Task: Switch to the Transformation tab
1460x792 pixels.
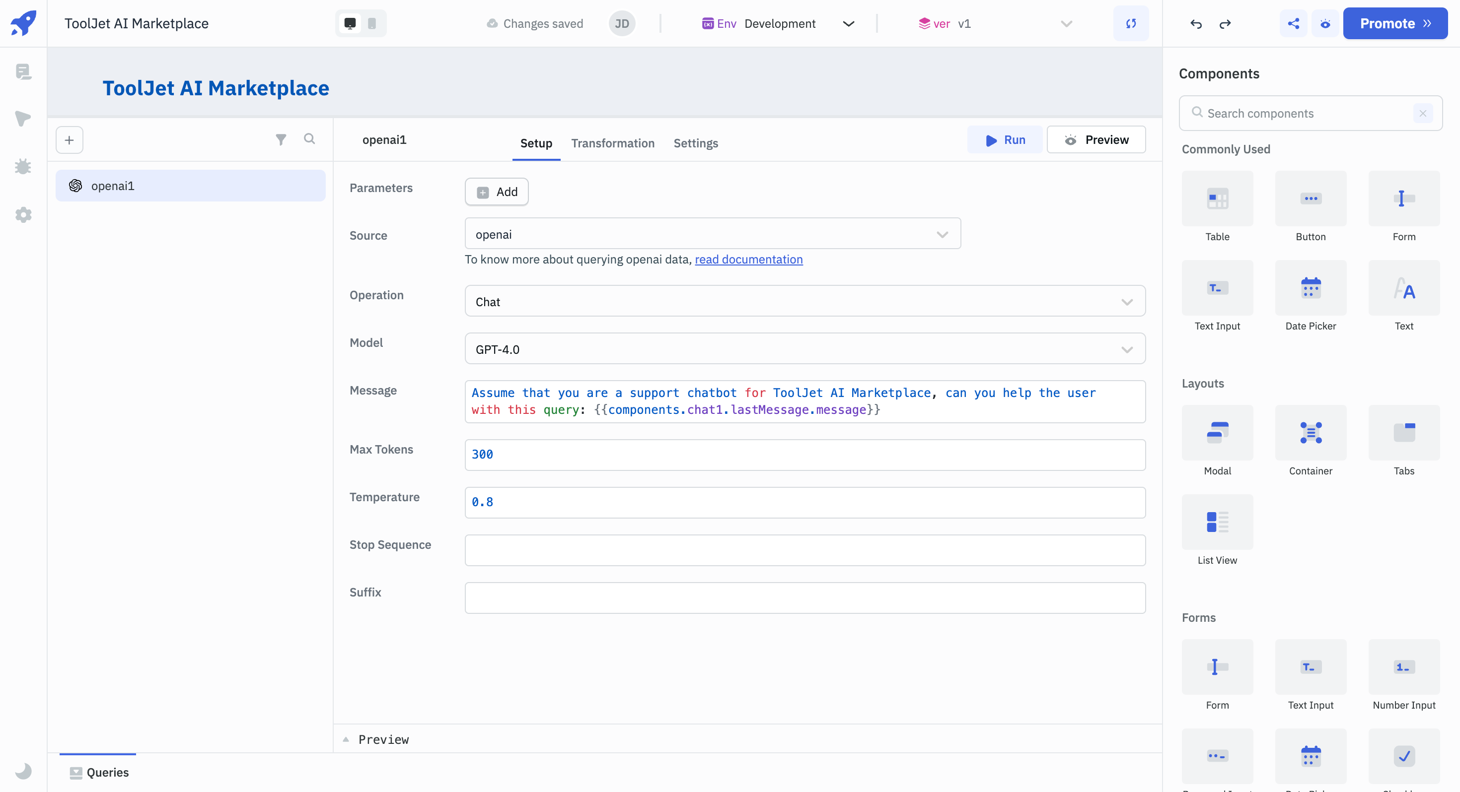Action: coord(612,142)
